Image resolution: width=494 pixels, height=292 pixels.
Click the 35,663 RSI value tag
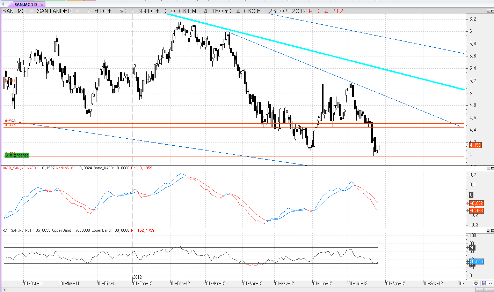tap(476, 261)
